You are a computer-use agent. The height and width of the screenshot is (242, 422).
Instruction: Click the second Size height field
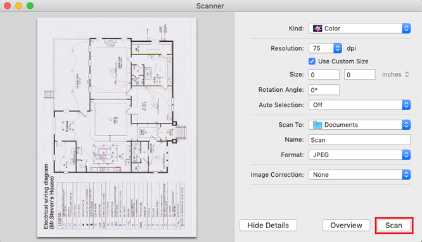360,75
